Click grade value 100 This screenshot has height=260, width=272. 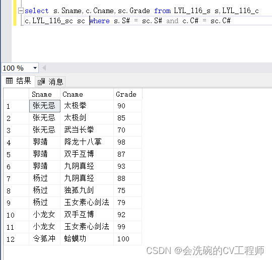[x=128, y=239]
